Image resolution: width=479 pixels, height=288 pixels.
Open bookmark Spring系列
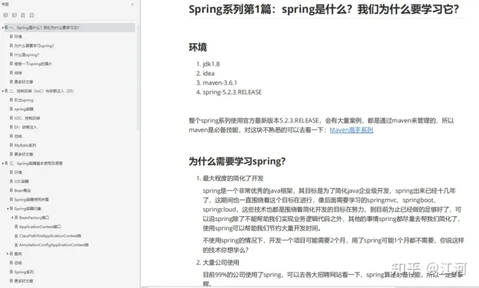click(24, 272)
